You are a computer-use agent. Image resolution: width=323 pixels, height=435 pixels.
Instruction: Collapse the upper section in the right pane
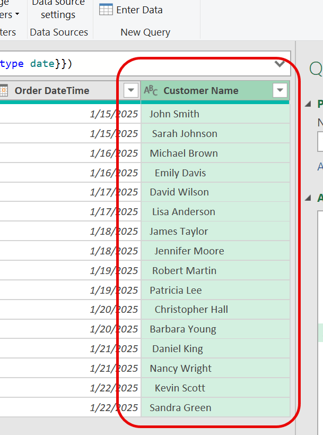(x=308, y=104)
